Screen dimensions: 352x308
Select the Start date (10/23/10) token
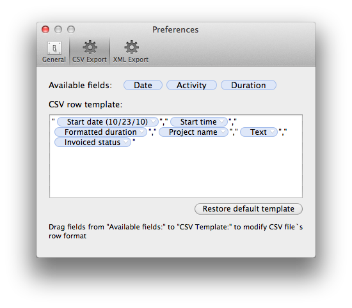pos(108,121)
